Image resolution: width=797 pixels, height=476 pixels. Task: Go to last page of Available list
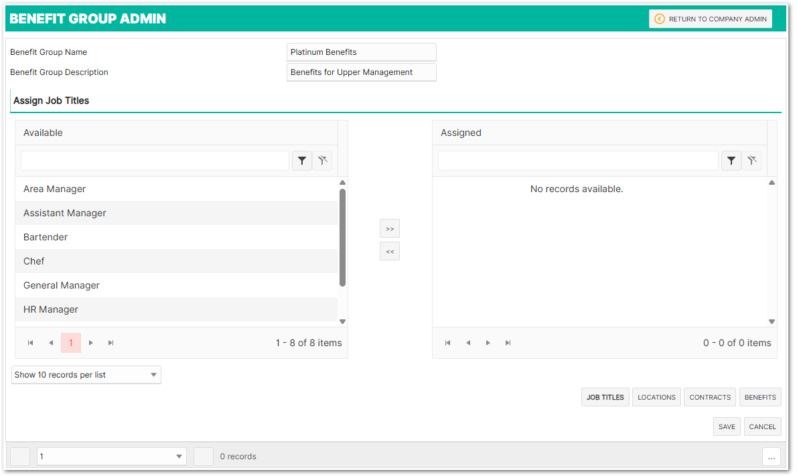click(111, 343)
